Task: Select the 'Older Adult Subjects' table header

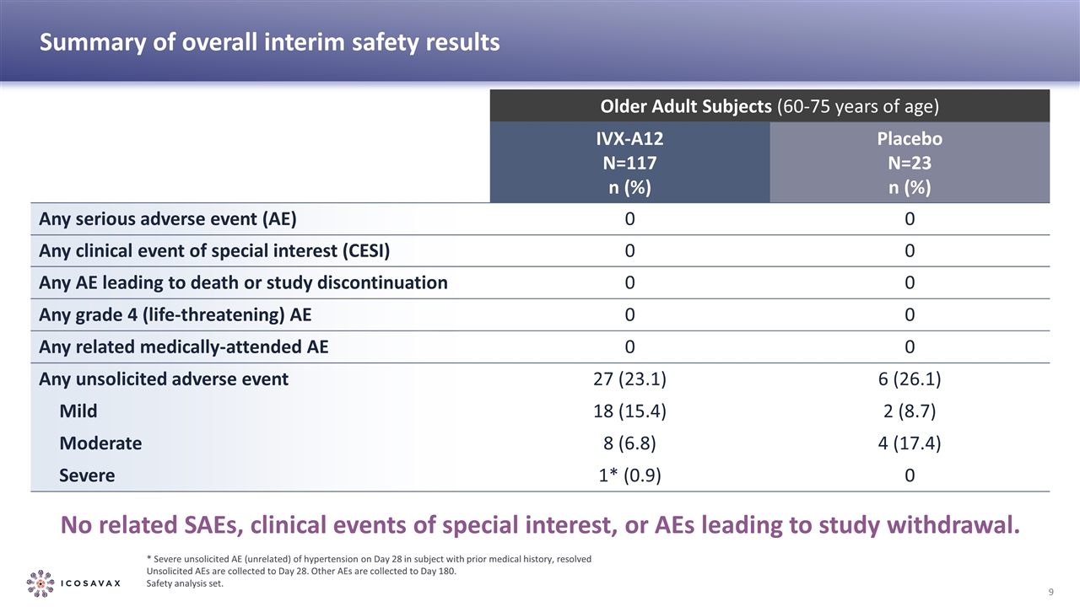Action: (769, 106)
